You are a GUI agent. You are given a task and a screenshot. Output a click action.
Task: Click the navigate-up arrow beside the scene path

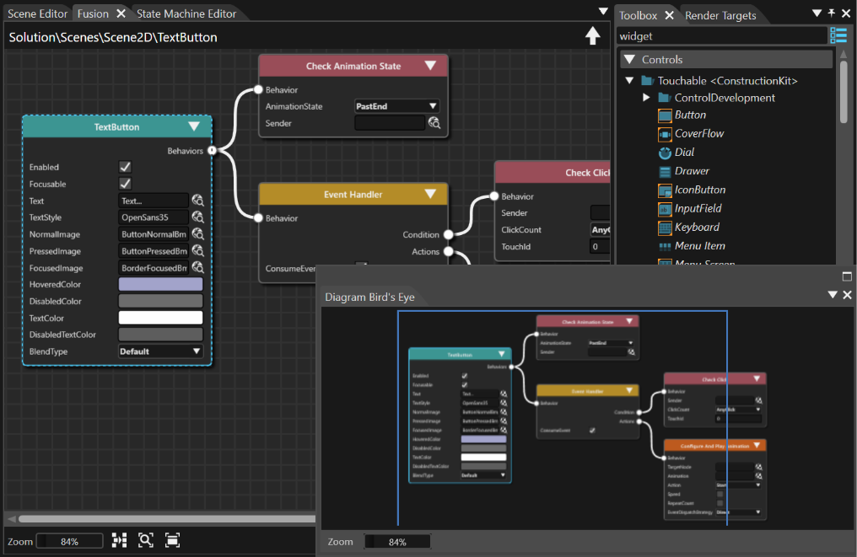[592, 36]
